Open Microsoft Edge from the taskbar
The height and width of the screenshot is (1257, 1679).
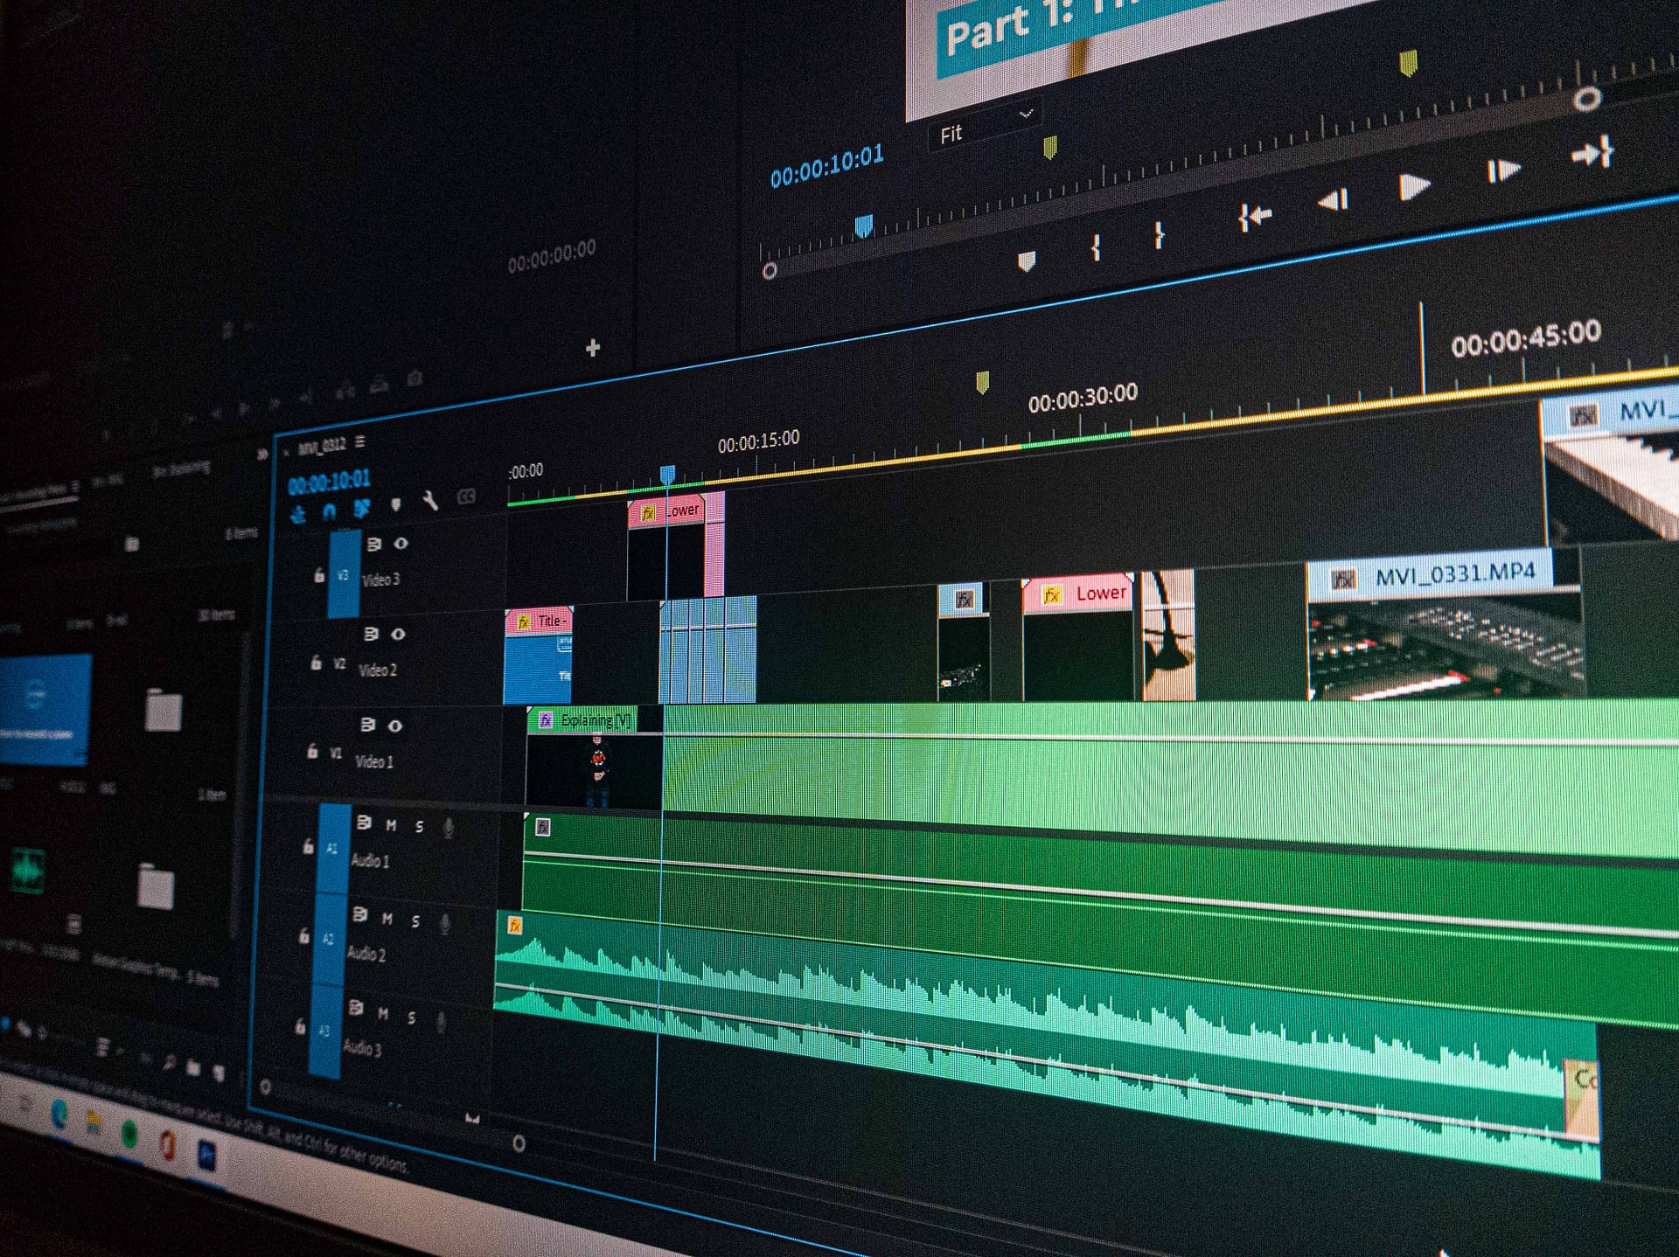[x=59, y=1114]
